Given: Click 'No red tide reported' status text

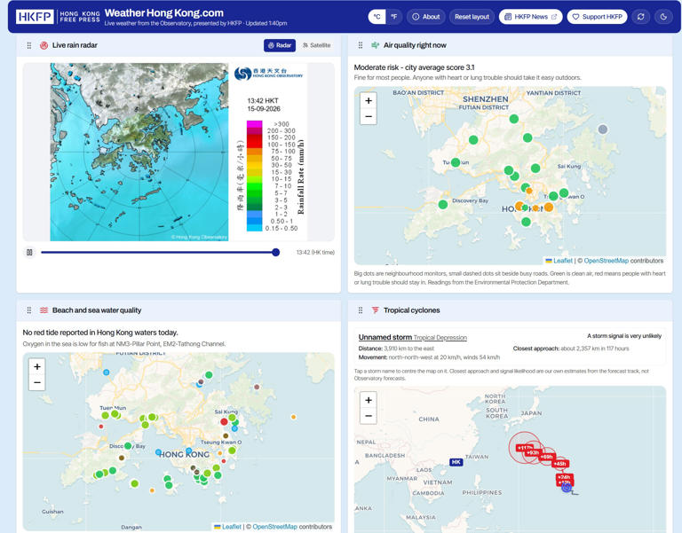Looking at the screenshot, I should pyautogui.click(x=100, y=333).
